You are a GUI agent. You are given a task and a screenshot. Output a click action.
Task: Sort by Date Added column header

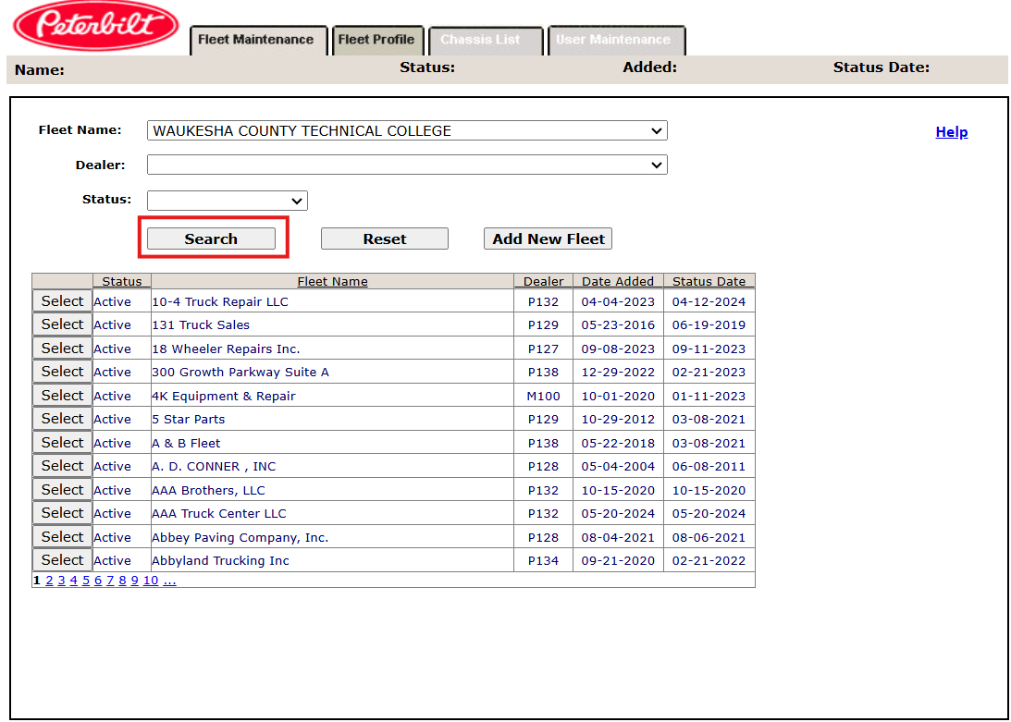[618, 282]
